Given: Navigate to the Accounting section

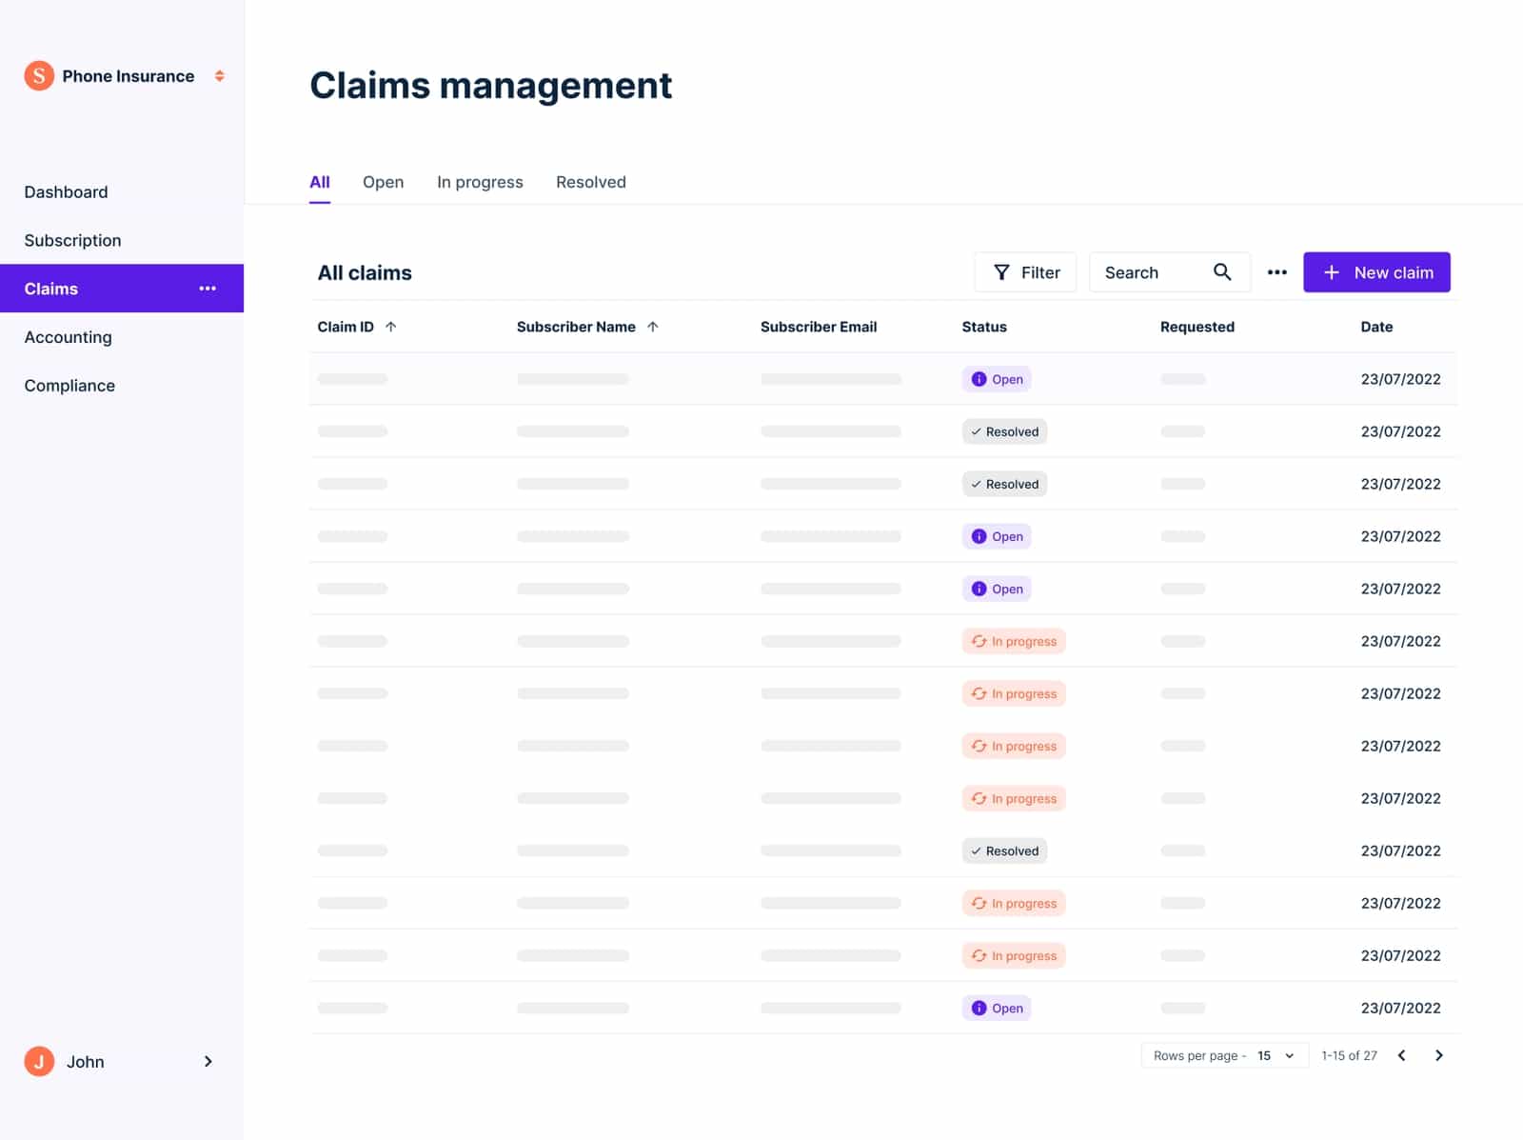Looking at the screenshot, I should [x=68, y=336].
